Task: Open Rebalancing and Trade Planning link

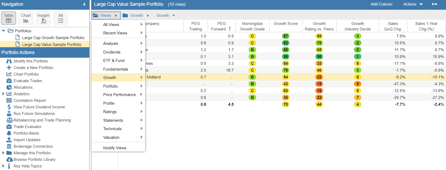Action: click(42, 120)
